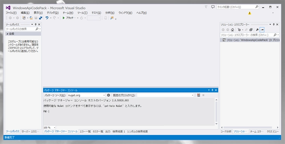The height and width of the screenshot is (144, 285).
Task: Switch to the 出力 tab
Action: [108, 132]
